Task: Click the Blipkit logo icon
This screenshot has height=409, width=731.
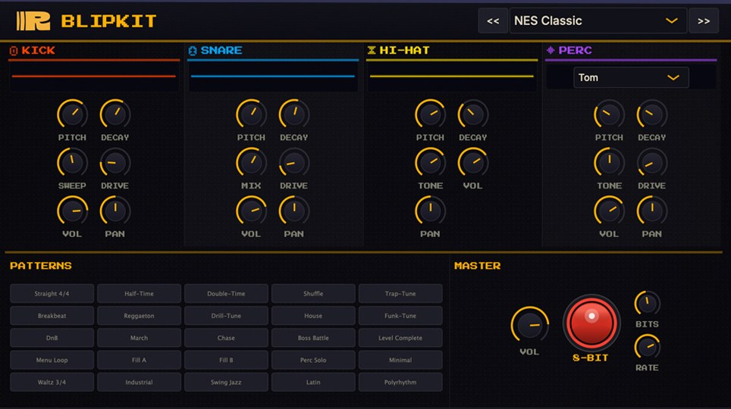Action: click(33, 21)
